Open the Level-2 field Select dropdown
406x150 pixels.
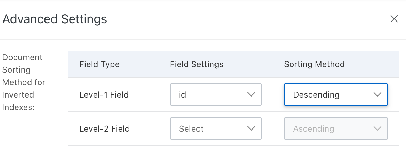coord(216,129)
